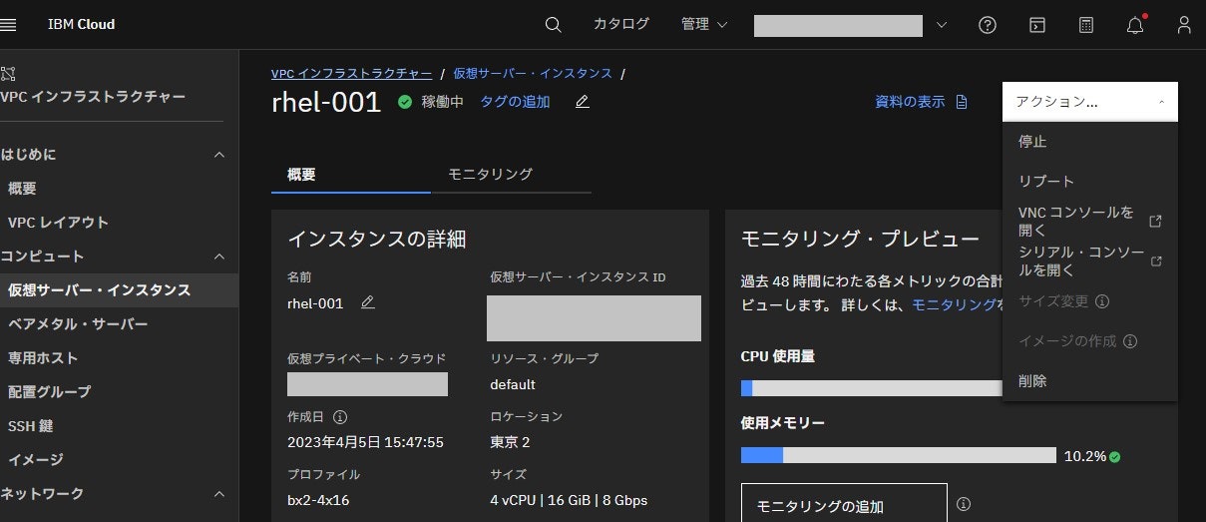This screenshot has width=1206, height=522.
Task: Click the memory usage green check icon
Action: click(1115, 456)
